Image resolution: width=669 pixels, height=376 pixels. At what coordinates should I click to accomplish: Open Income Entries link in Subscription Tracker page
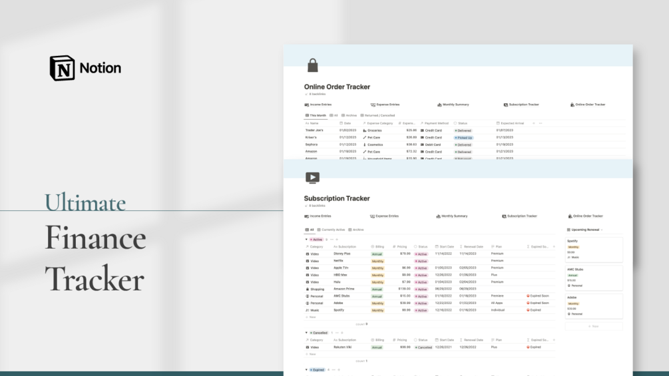tap(318, 216)
